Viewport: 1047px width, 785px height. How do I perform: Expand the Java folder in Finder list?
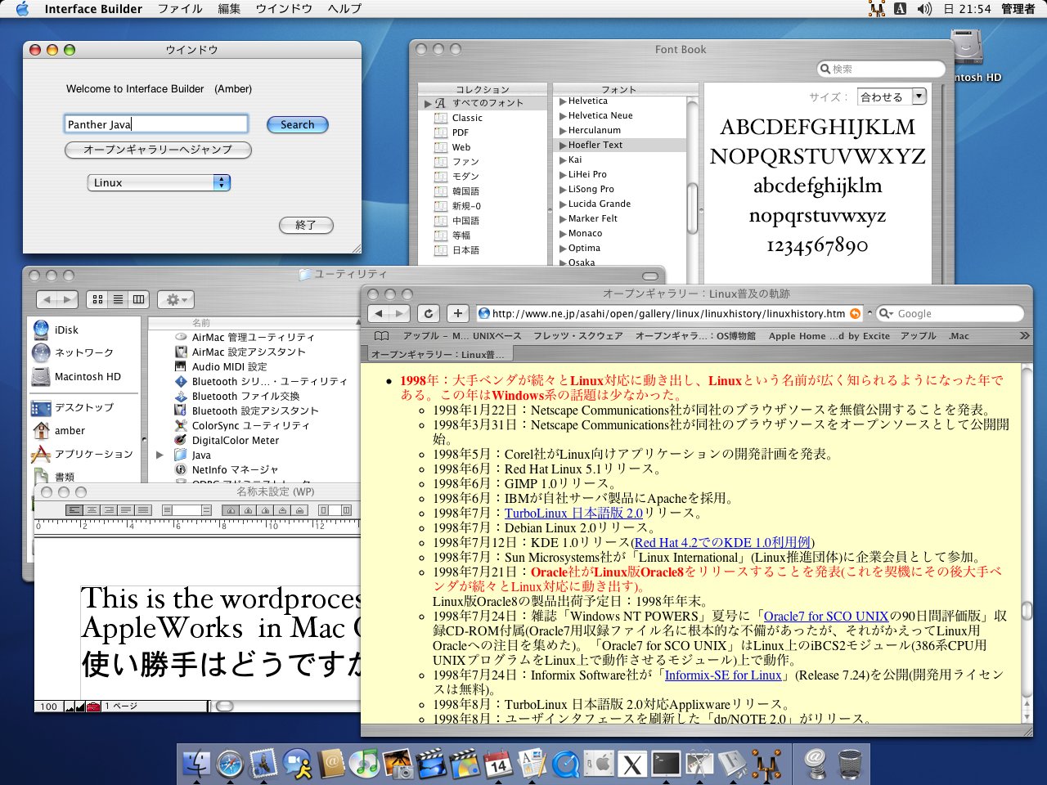pos(160,455)
